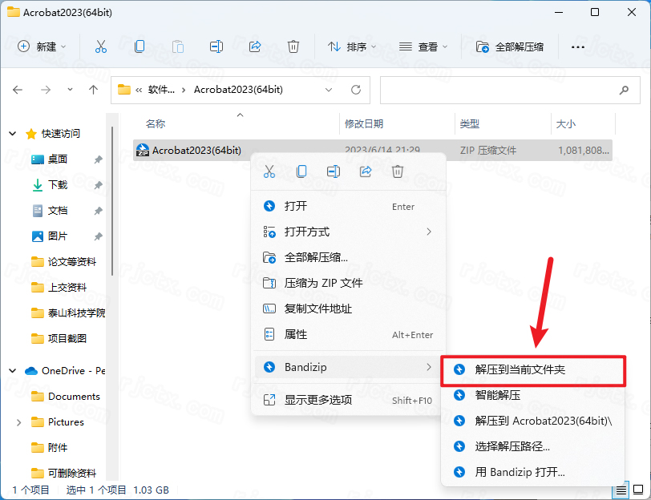Image resolution: width=651 pixels, height=500 pixels.
Task: Open 可删除资料 folder in sidebar
Action: [x=64, y=473]
